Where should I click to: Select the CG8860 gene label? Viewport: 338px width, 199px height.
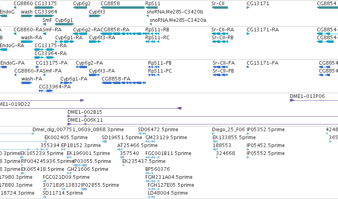pos(23,4)
